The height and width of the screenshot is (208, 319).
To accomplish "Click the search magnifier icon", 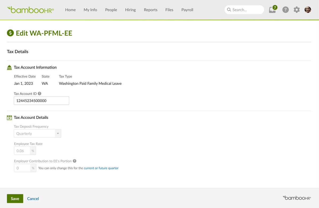I will 229,10.
